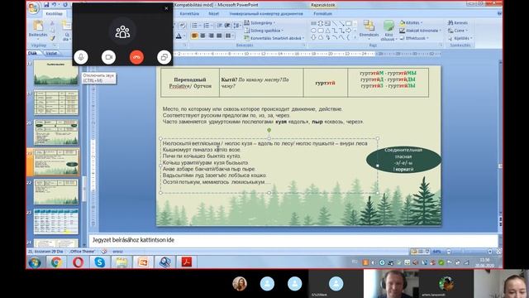Open the Kezdőlap ribbon tab

(55, 14)
